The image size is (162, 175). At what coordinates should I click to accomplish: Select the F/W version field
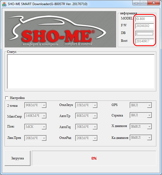point(144,26)
